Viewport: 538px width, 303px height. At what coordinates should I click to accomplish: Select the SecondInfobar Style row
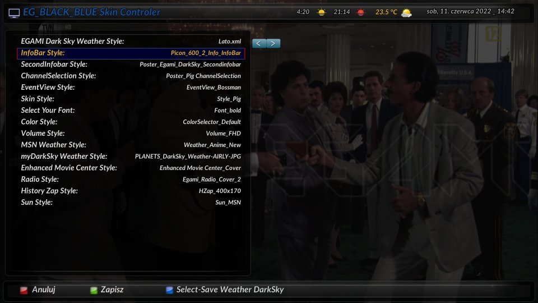tap(131, 64)
